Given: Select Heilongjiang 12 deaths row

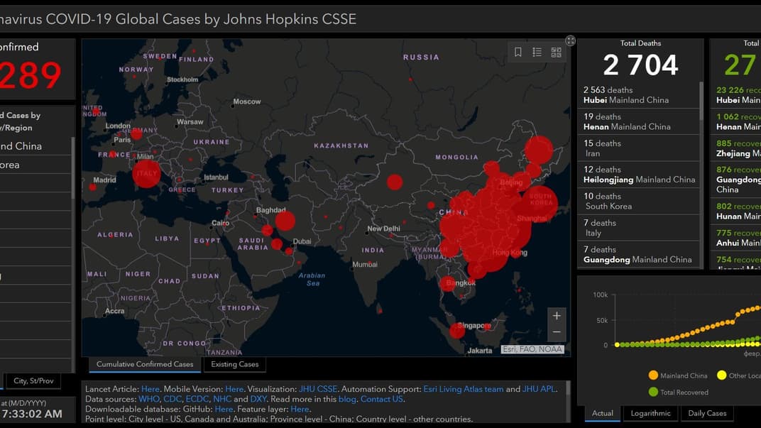Looking at the screenshot, I should pos(638,175).
